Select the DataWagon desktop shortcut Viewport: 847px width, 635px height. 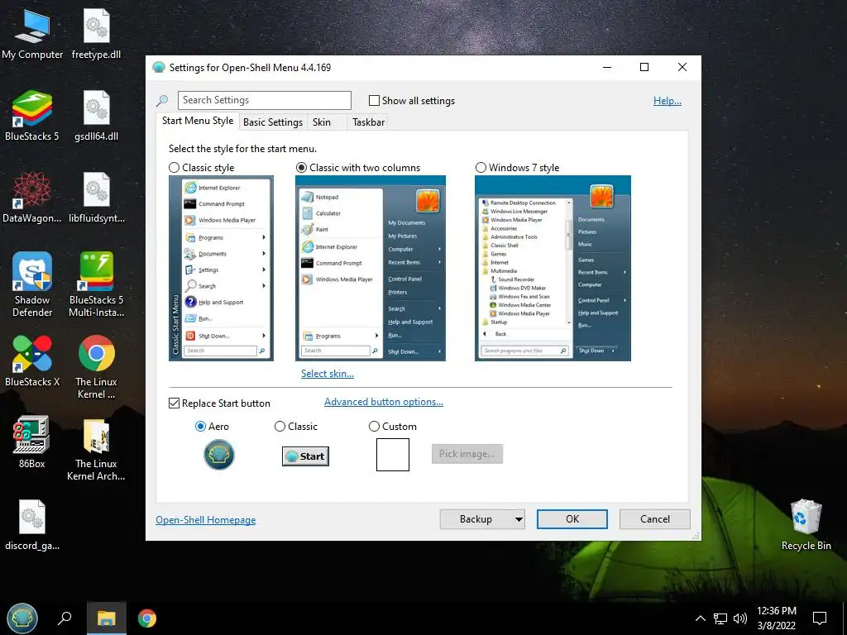point(32,198)
